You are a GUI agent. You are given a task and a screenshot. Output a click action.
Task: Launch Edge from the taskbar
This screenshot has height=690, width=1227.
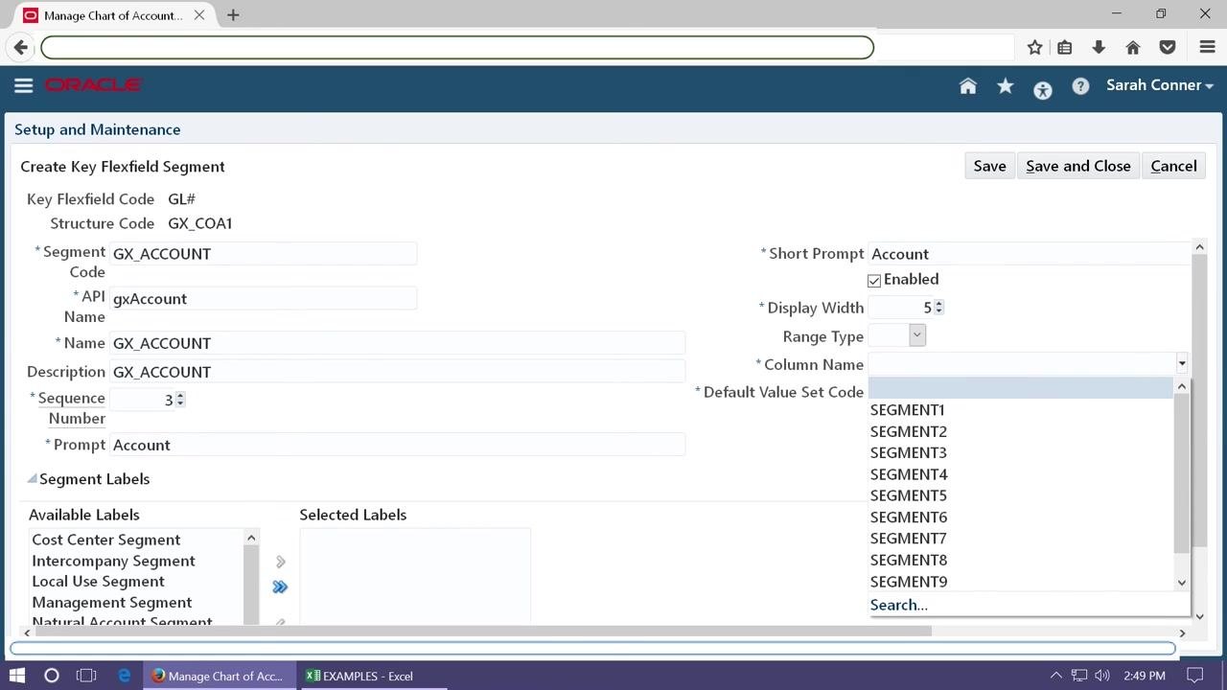tap(125, 676)
